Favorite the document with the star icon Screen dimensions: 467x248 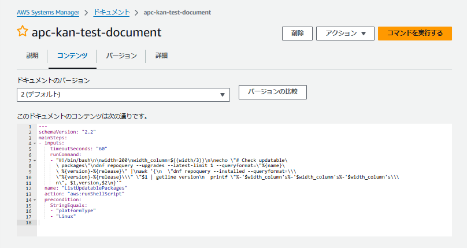(23, 31)
